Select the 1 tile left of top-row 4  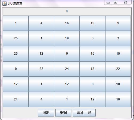pyautogui.click(x=16, y=23)
